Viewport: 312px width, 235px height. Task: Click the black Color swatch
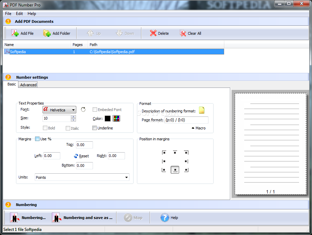click(x=108, y=119)
